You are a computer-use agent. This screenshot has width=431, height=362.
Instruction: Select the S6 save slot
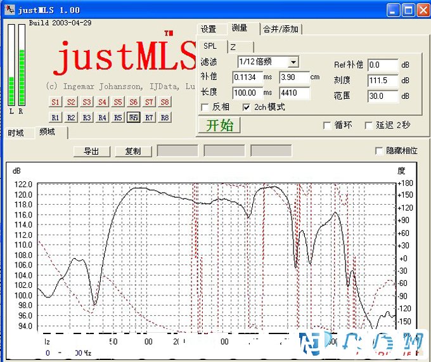pos(134,102)
